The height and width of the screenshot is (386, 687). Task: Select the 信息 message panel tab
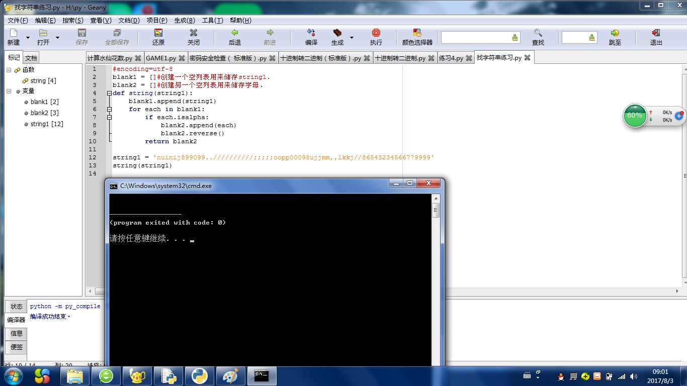[x=17, y=333]
